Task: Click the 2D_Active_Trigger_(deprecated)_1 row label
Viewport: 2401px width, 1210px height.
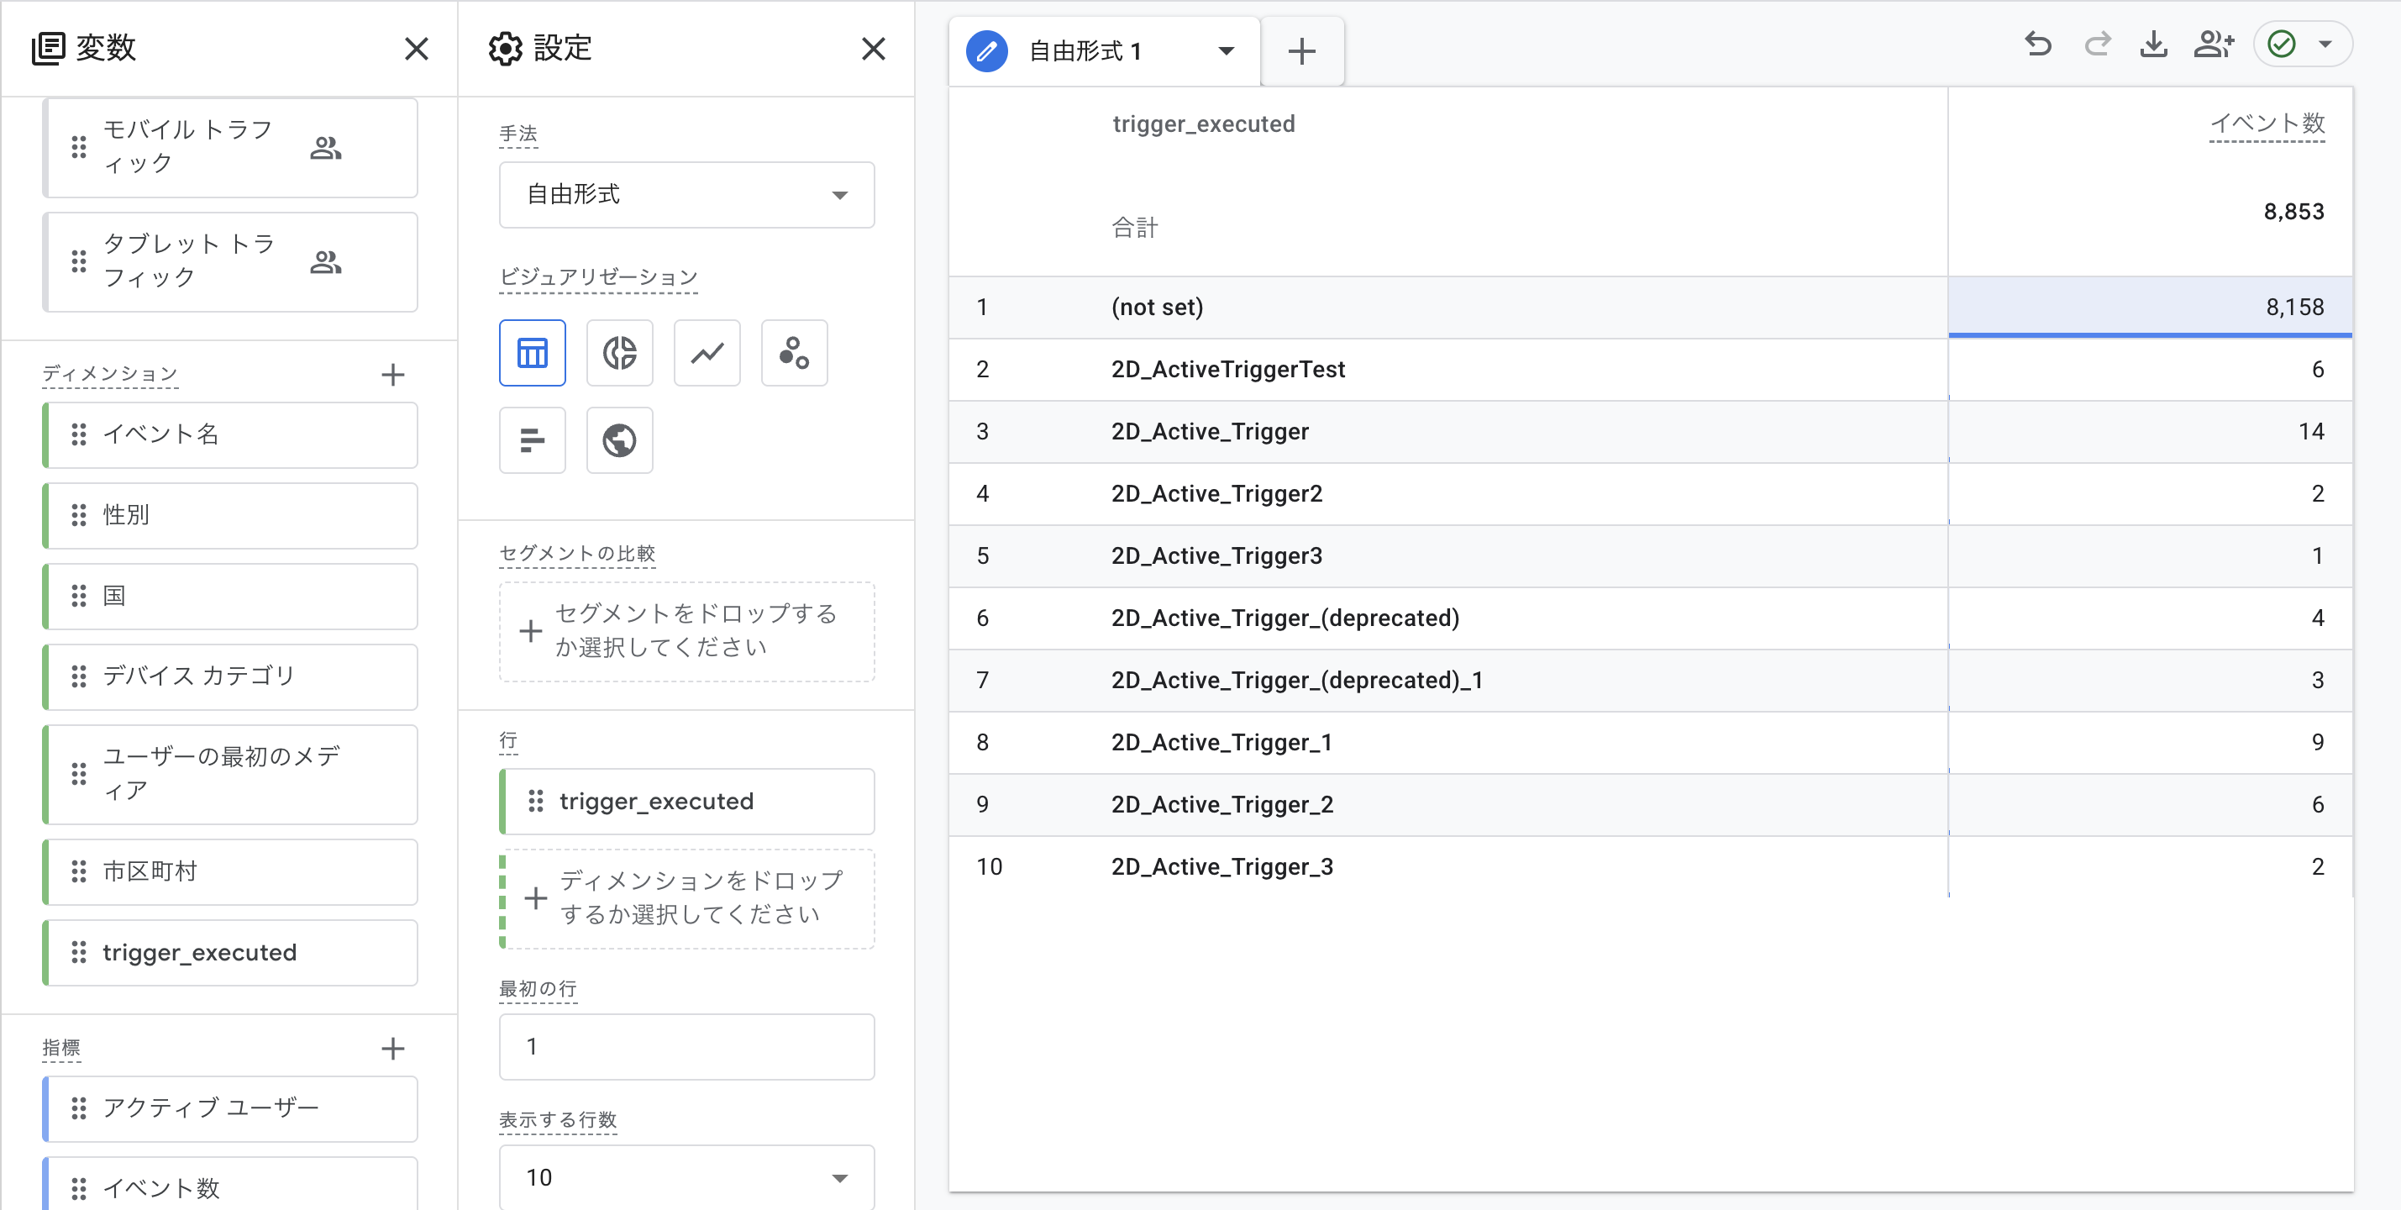Action: (x=1296, y=681)
